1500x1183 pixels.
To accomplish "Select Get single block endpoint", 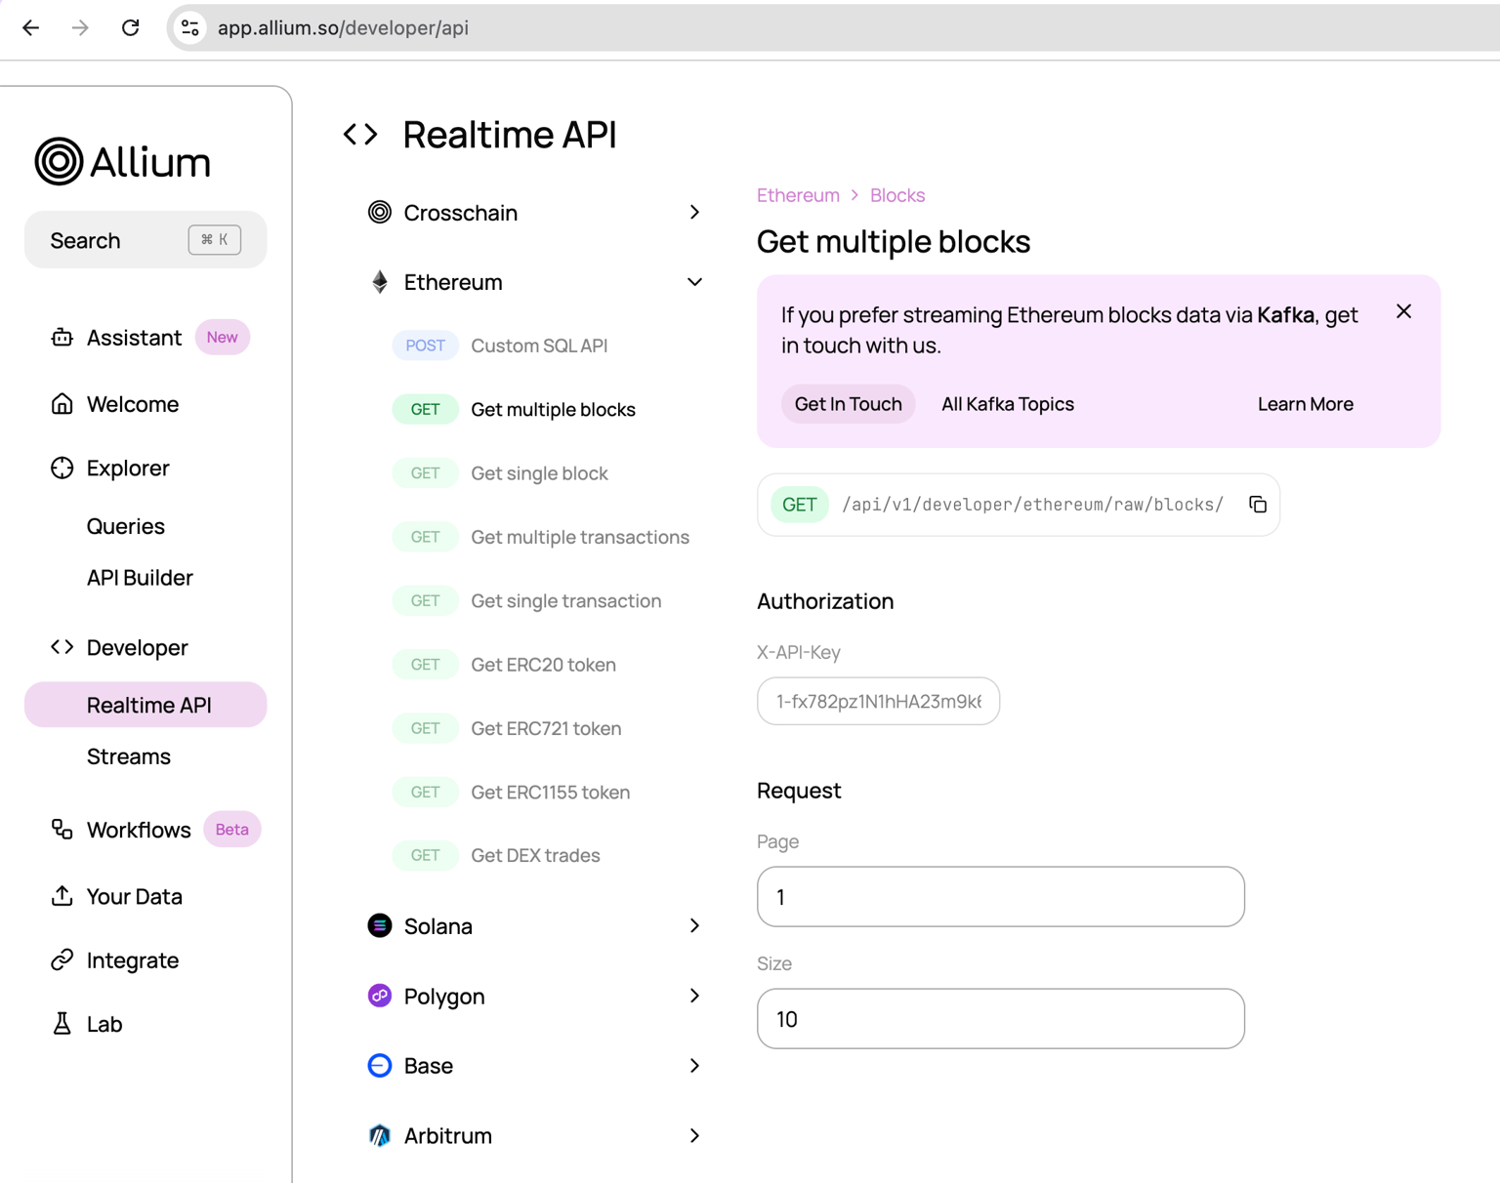I will click(x=539, y=473).
